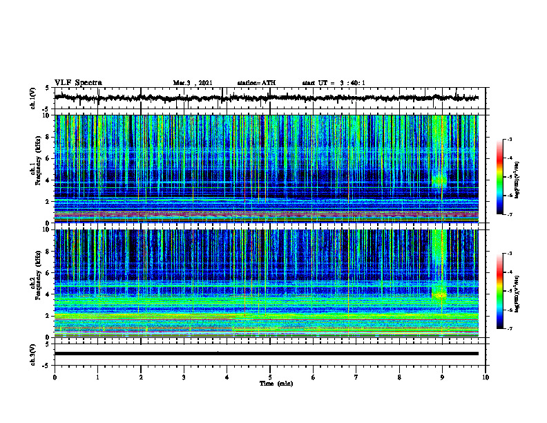The image size is (547, 423).
Task: Click the log(PSD) units label beside lower color bar
Action: (x=517, y=294)
